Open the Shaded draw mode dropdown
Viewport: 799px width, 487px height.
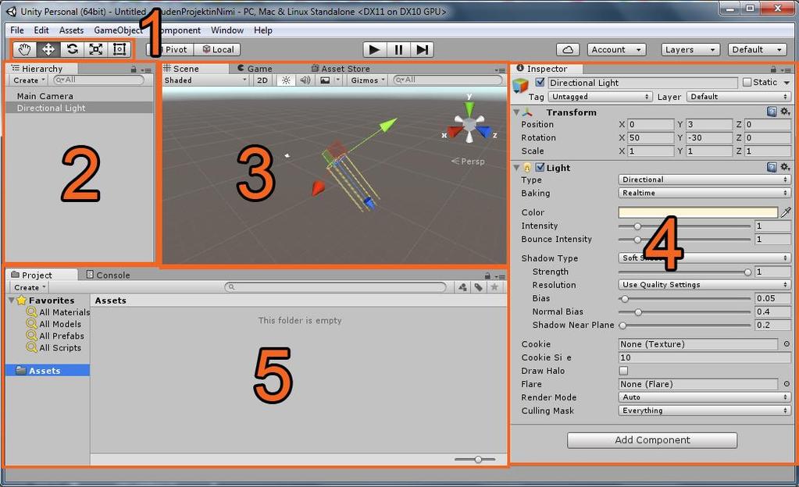click(205, 80)
